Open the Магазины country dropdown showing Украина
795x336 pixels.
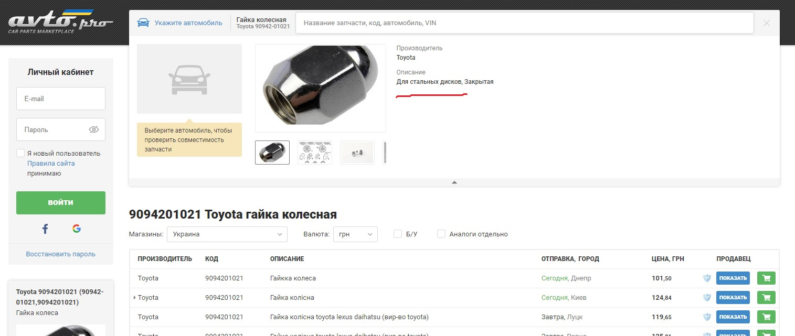(227, 234)
